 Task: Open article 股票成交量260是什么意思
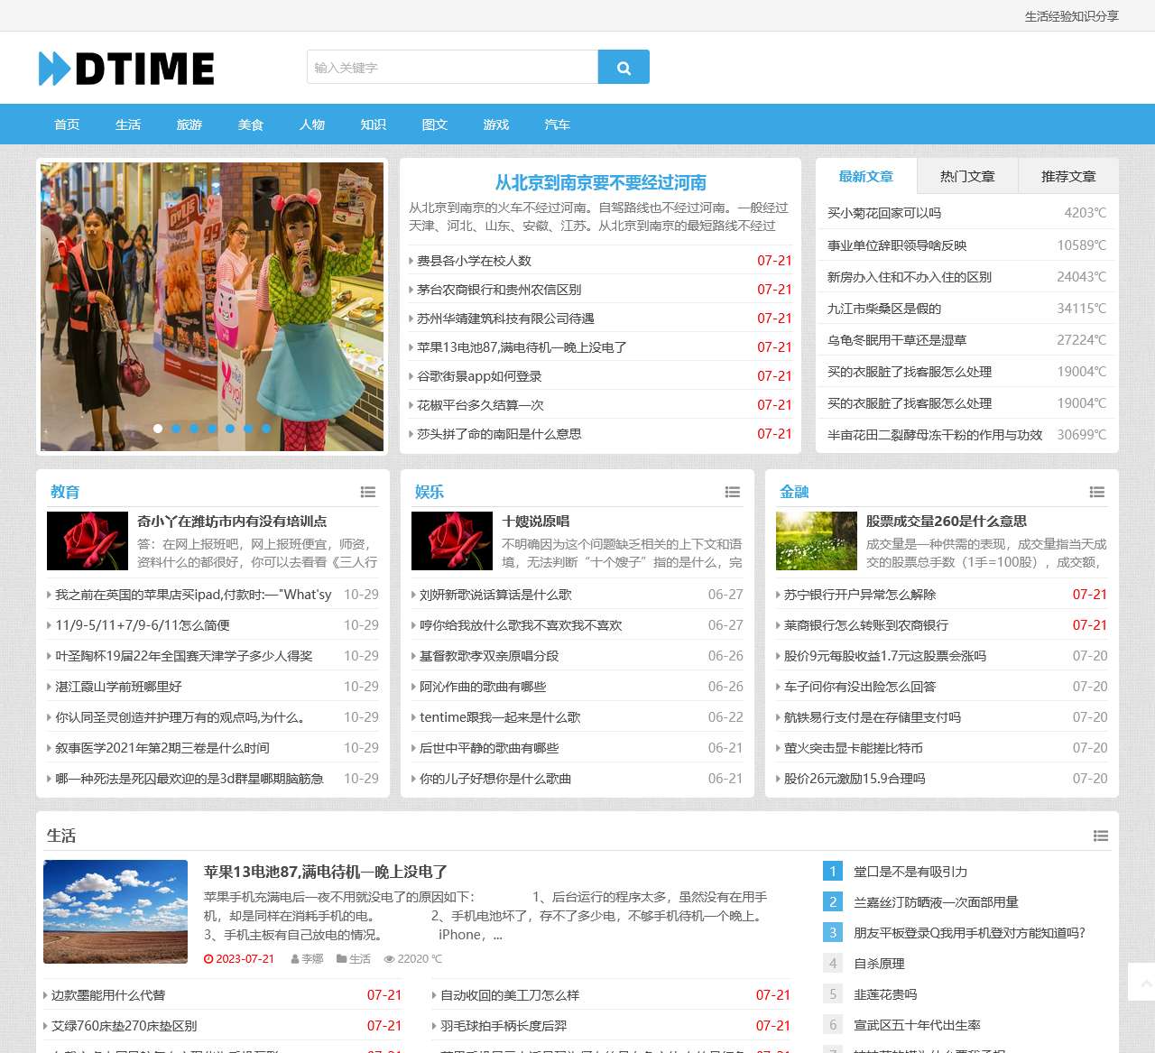click(x=947, y=521)
